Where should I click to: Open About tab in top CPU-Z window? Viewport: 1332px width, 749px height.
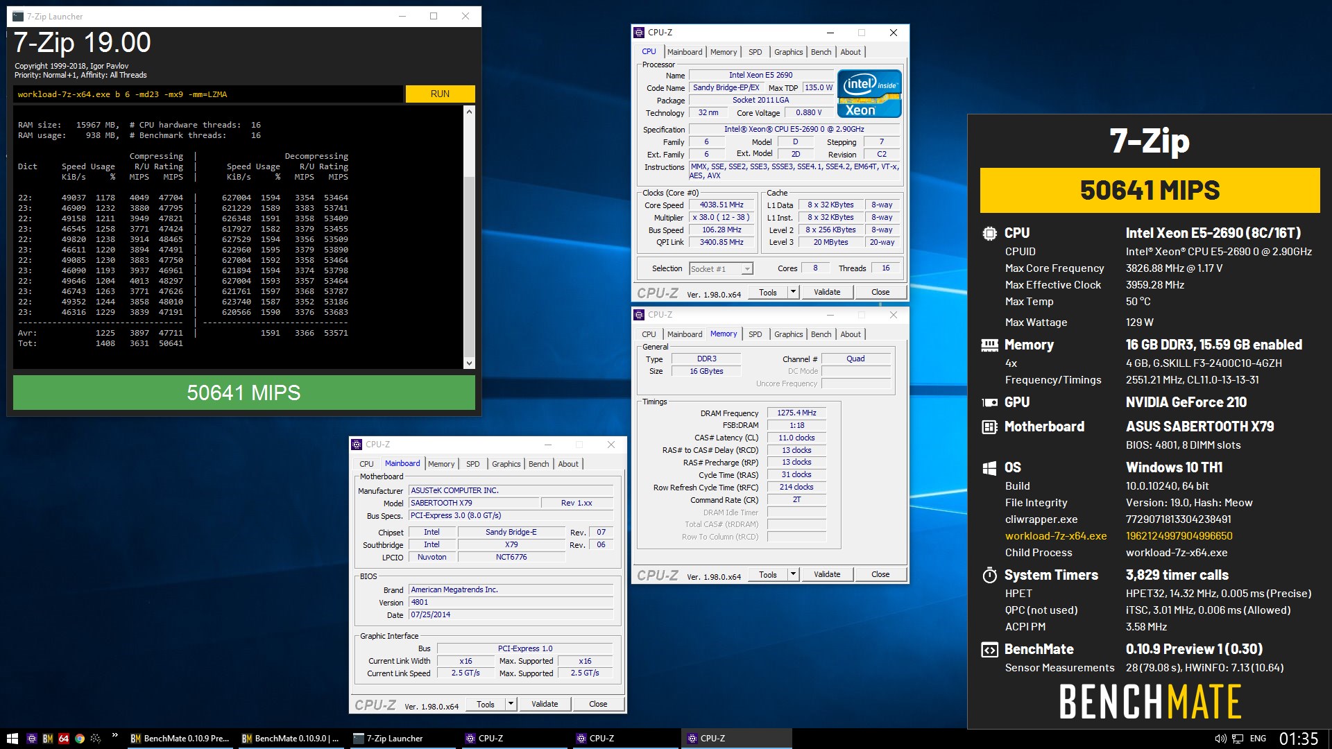click(x=851, y=52)
